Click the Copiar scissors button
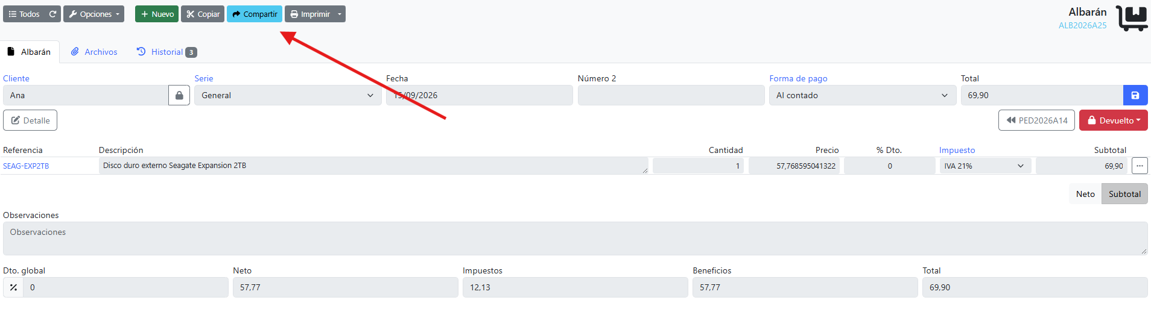The height and width of the screenshot is (318, 1151). point(203,14)
